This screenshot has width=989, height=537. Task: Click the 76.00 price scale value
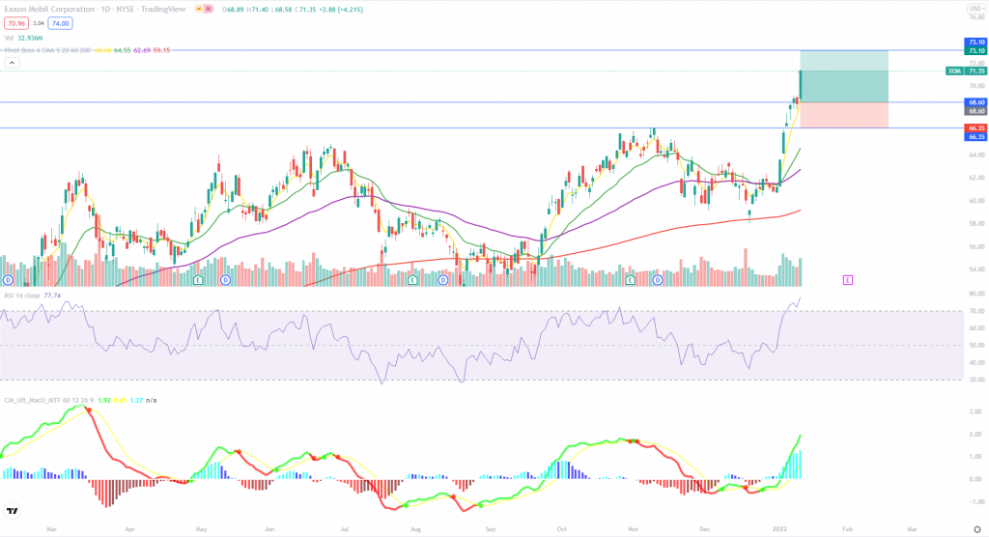click(x=977, y=17)
